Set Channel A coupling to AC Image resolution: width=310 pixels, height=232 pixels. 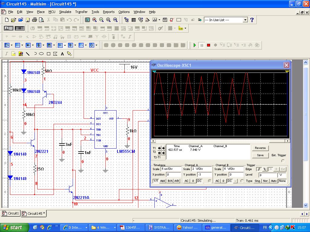coord(186,181)
